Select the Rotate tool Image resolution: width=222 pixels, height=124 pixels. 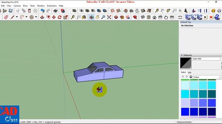[60, 17]
